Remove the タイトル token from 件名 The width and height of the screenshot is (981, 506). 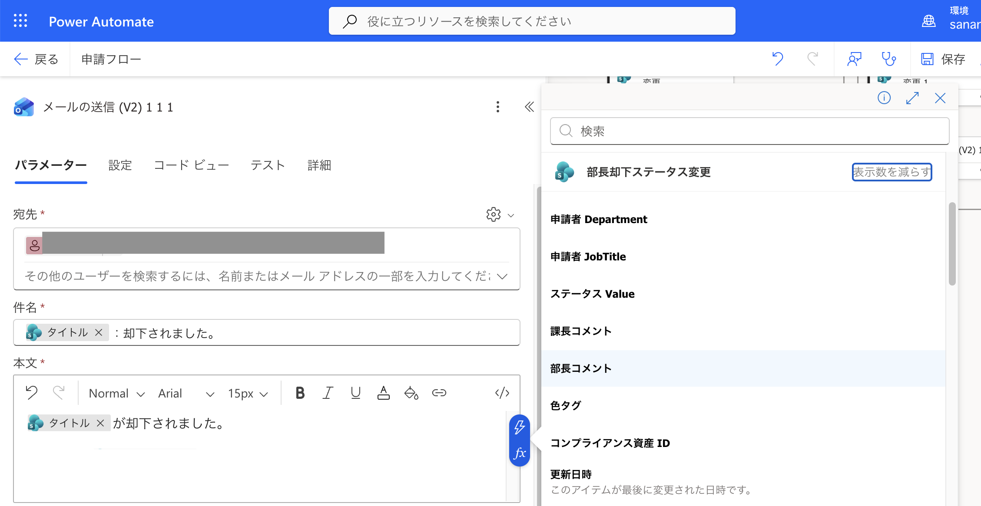pos(99,332)
